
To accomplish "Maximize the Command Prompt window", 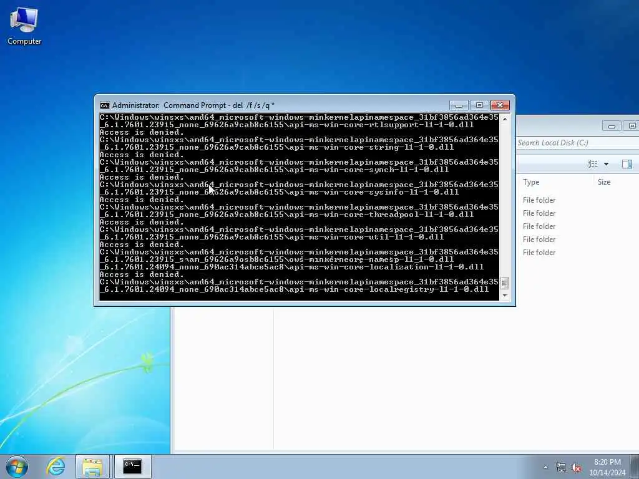I will point(479,105).
